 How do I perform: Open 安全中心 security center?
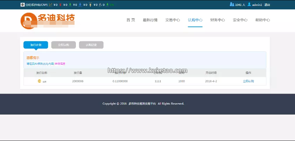pos(240,20)
